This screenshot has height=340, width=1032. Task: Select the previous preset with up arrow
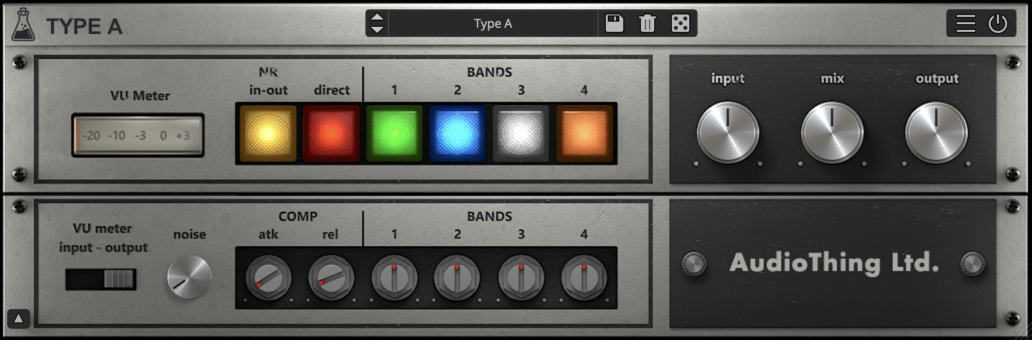click(377, 17)
